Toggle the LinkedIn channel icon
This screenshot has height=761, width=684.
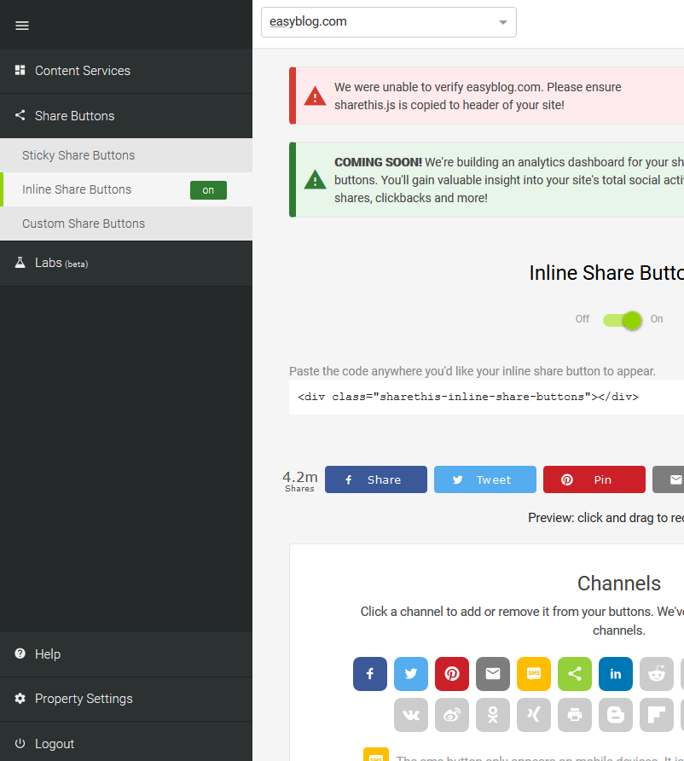click(616, 674)
